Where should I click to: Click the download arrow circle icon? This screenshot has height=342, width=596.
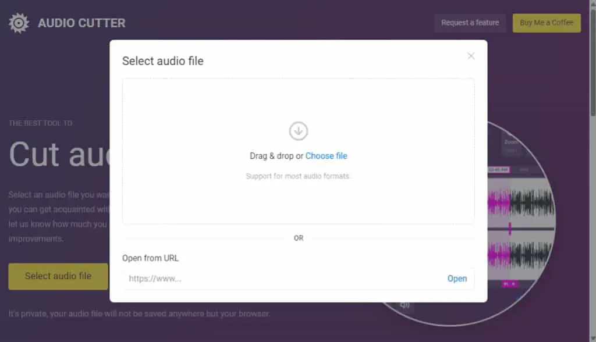coord(299,131)
